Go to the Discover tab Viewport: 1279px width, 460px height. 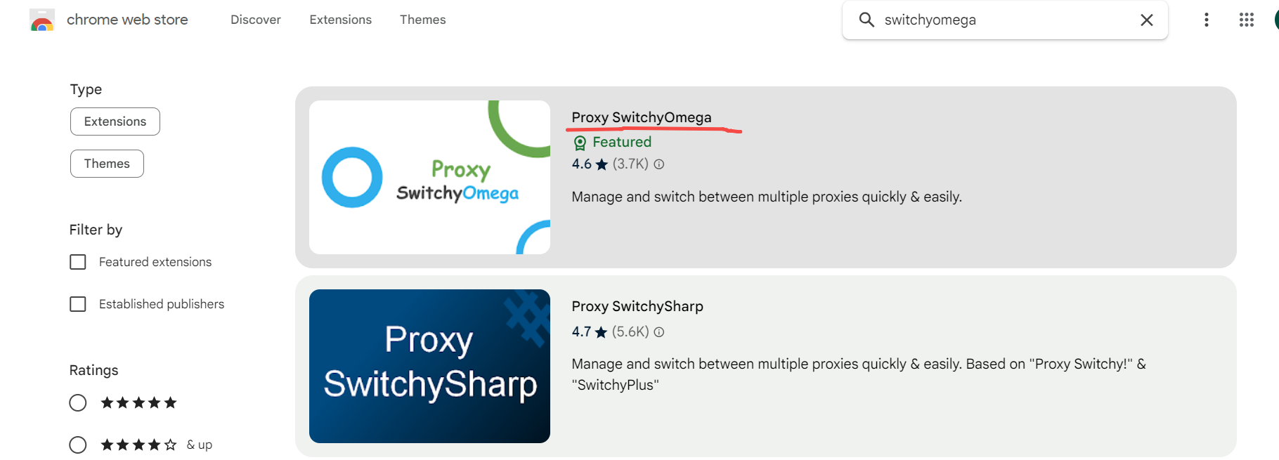tap(256, 20)
